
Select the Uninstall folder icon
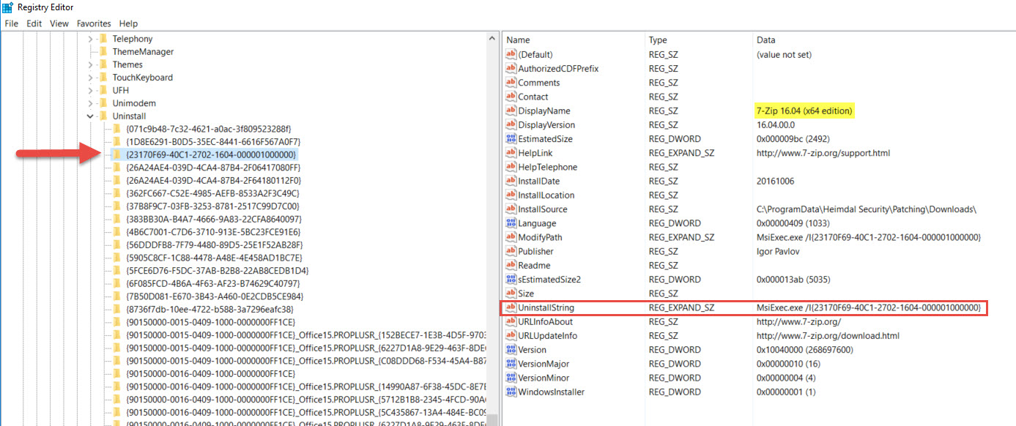click(x=103, y=116)
